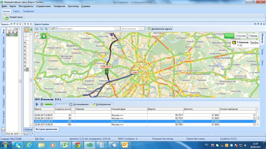Toggle the Пробки traffic layer
The height and width of the screenshot is (149, 266).
(254, 43)
